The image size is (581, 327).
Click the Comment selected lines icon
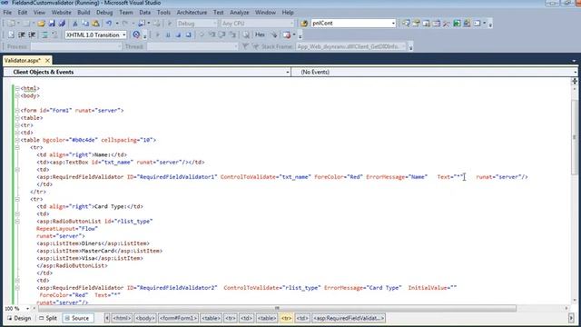click(44, 35)
